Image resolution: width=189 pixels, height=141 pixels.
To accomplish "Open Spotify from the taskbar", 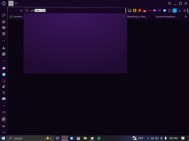I will pyautogui.click(x=99, y=138).
